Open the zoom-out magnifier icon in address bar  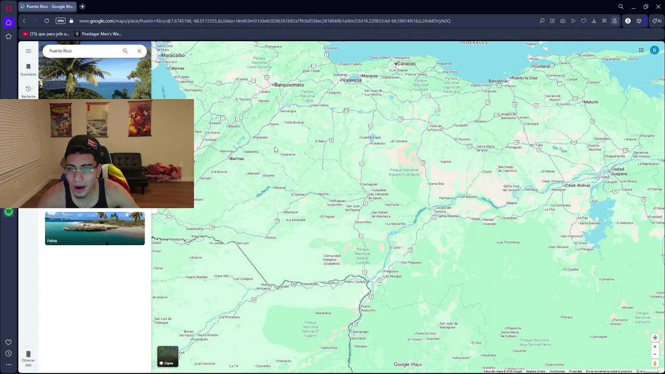(x=542, y=21)
